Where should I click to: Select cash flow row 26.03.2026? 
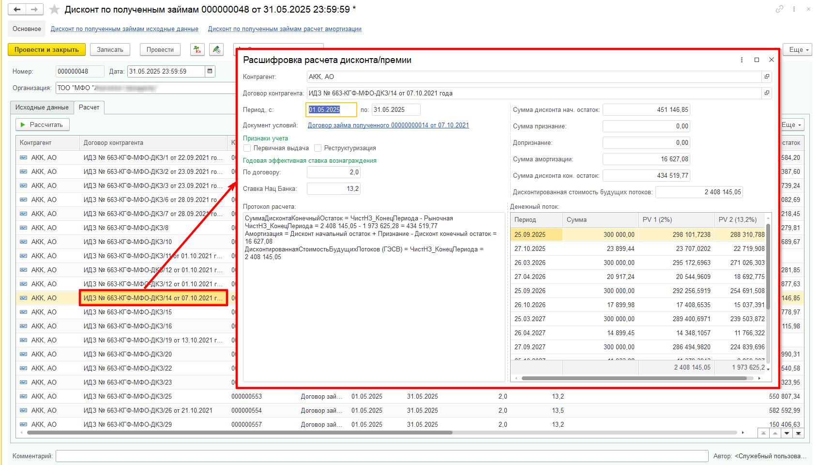pyautogui.click(x=638, y=263)
